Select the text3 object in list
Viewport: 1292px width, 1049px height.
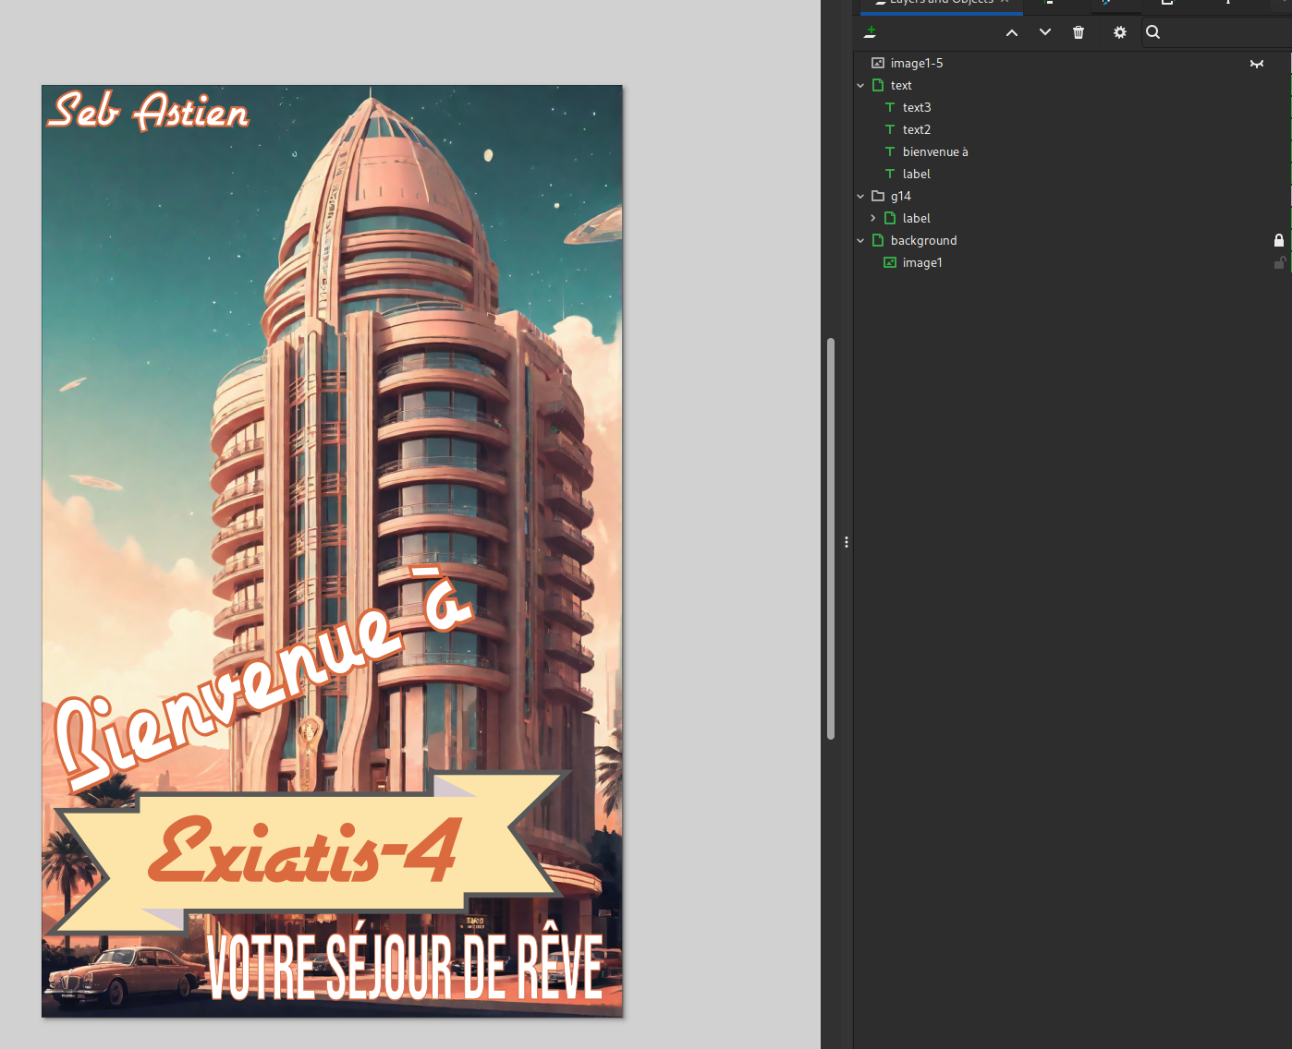coord(917,107)
